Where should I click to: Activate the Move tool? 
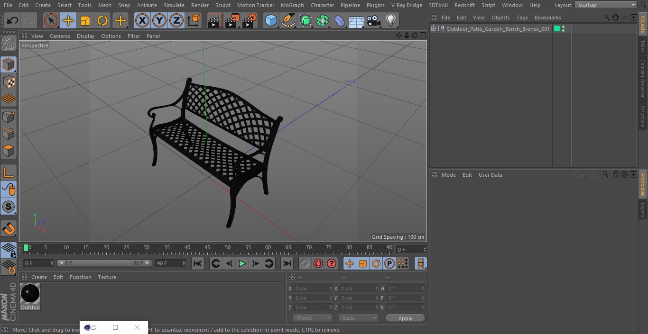[x=68, y=21]
